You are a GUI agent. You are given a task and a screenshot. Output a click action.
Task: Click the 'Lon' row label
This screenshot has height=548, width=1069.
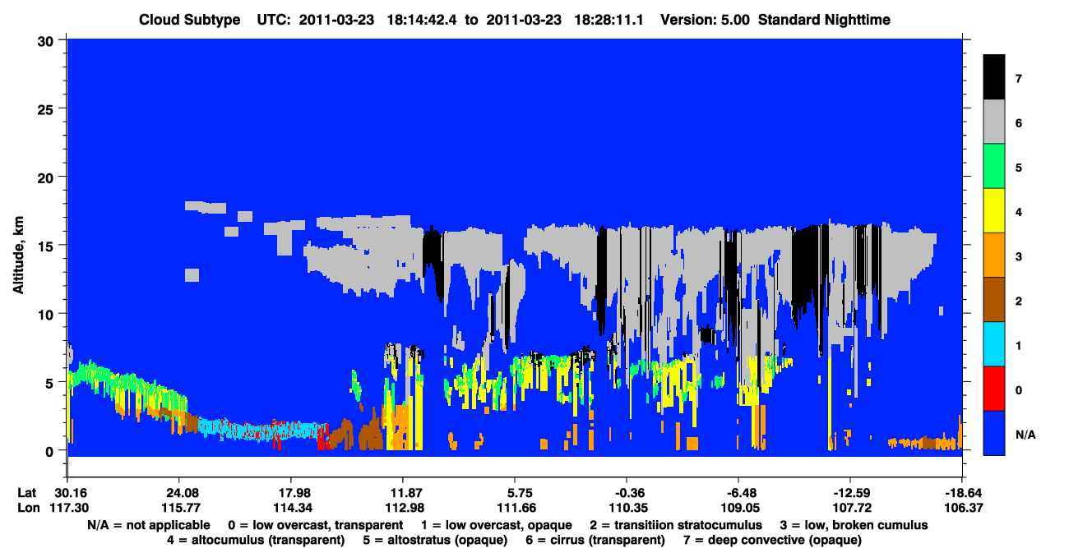point(27,508)
